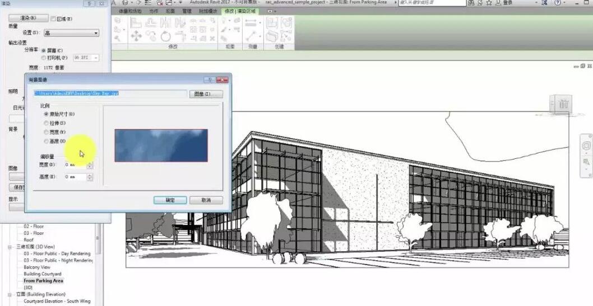Open the 管理 ribbon tab
Image resolution: width=593 pixels, height=306 pixels.
click(x=187, y=11)
